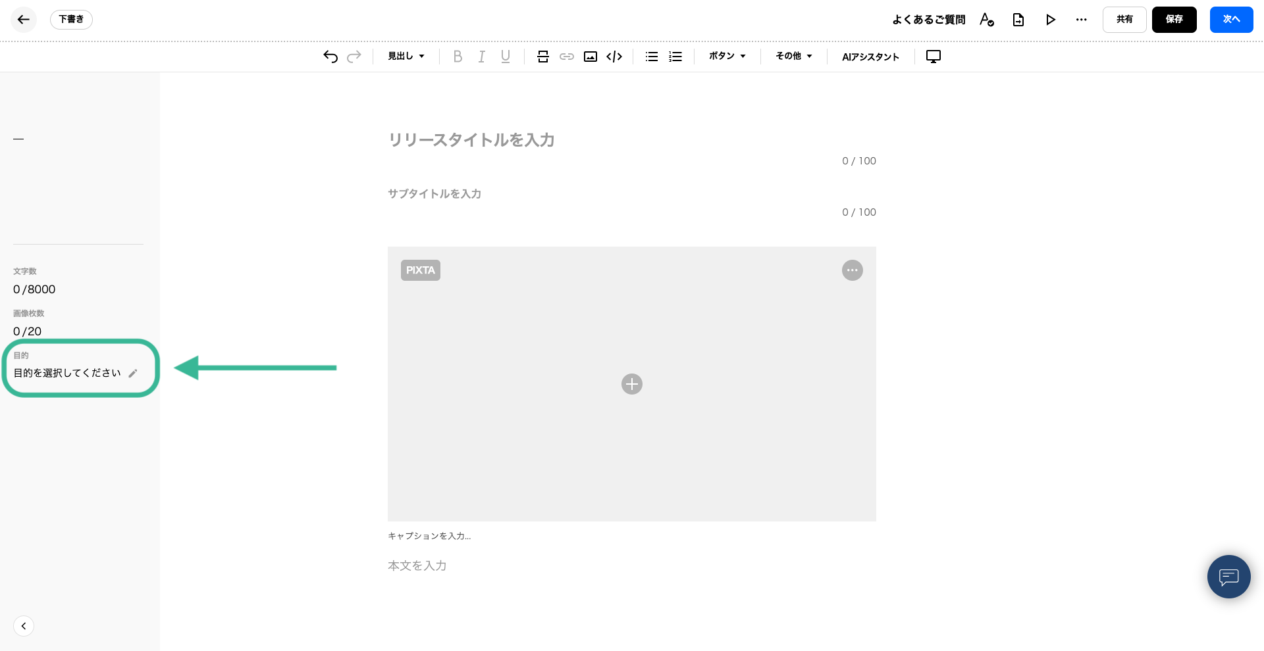Toggle bold formatting
The height and width of the screenshot is (651, 1264).
[458, 57]
